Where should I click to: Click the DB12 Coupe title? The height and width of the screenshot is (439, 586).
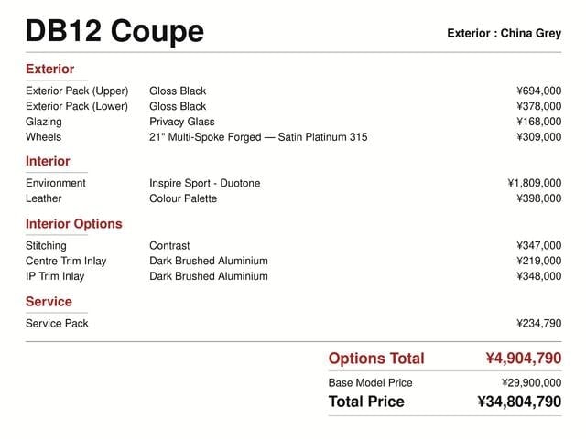[x=114, y=31]
